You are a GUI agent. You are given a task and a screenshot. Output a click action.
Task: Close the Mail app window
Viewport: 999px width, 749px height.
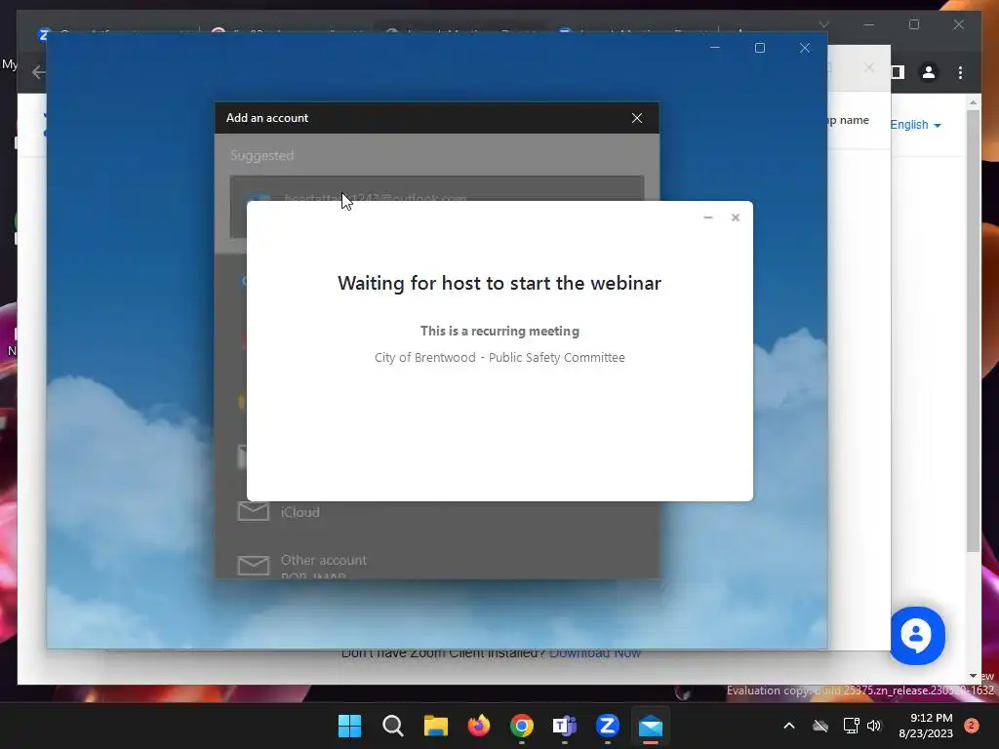[x=805, y=48]
